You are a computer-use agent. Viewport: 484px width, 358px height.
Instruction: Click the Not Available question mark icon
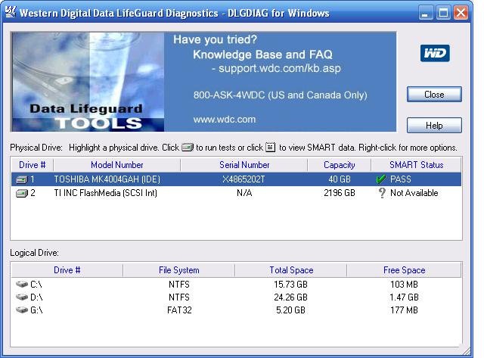[x=382, y=193]
